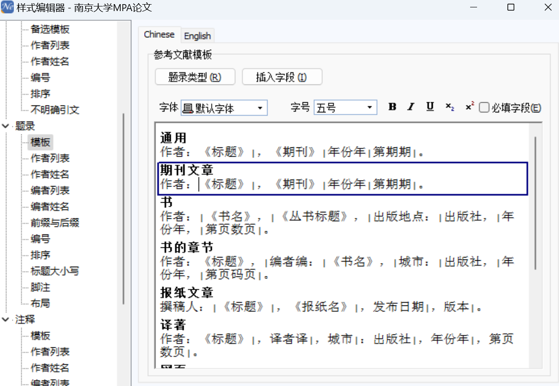Open the 字体 font dropdown
The image size is (559, 386).
click(224, 108)
